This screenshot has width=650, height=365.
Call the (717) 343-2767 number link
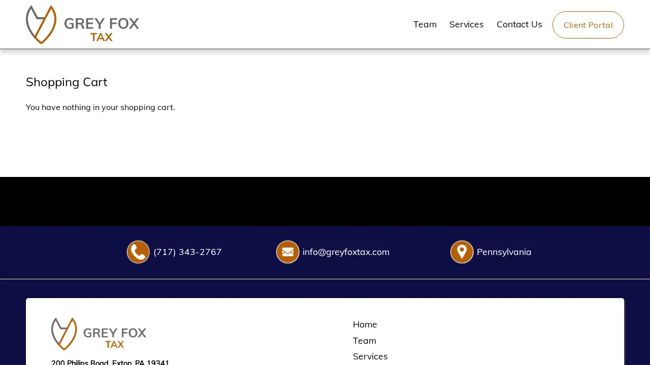[x=187, y=252]
